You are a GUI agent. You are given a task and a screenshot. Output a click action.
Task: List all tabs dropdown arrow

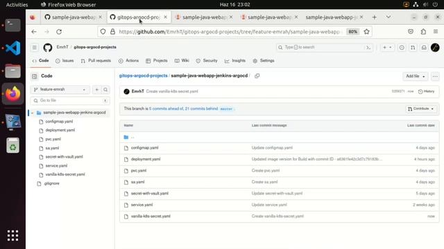(x=388, y=17)
